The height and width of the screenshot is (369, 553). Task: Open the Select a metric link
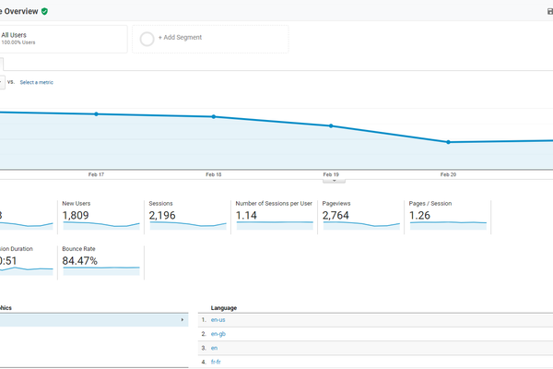36,82
